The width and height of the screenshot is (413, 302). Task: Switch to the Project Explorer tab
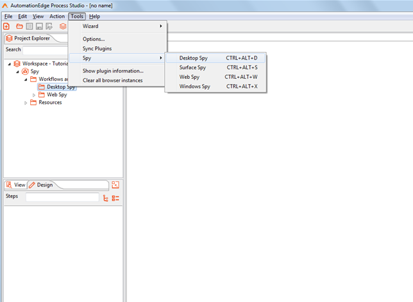(x=28, y=38)
